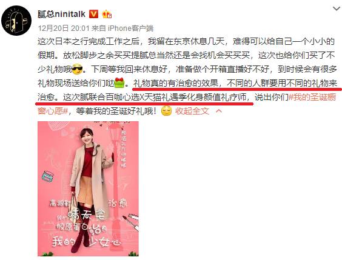The height and width of the screenshot is (260, 342).
Task: Click the hashtag continuation 窗心愿# text
Action: (x=53, y=111)
